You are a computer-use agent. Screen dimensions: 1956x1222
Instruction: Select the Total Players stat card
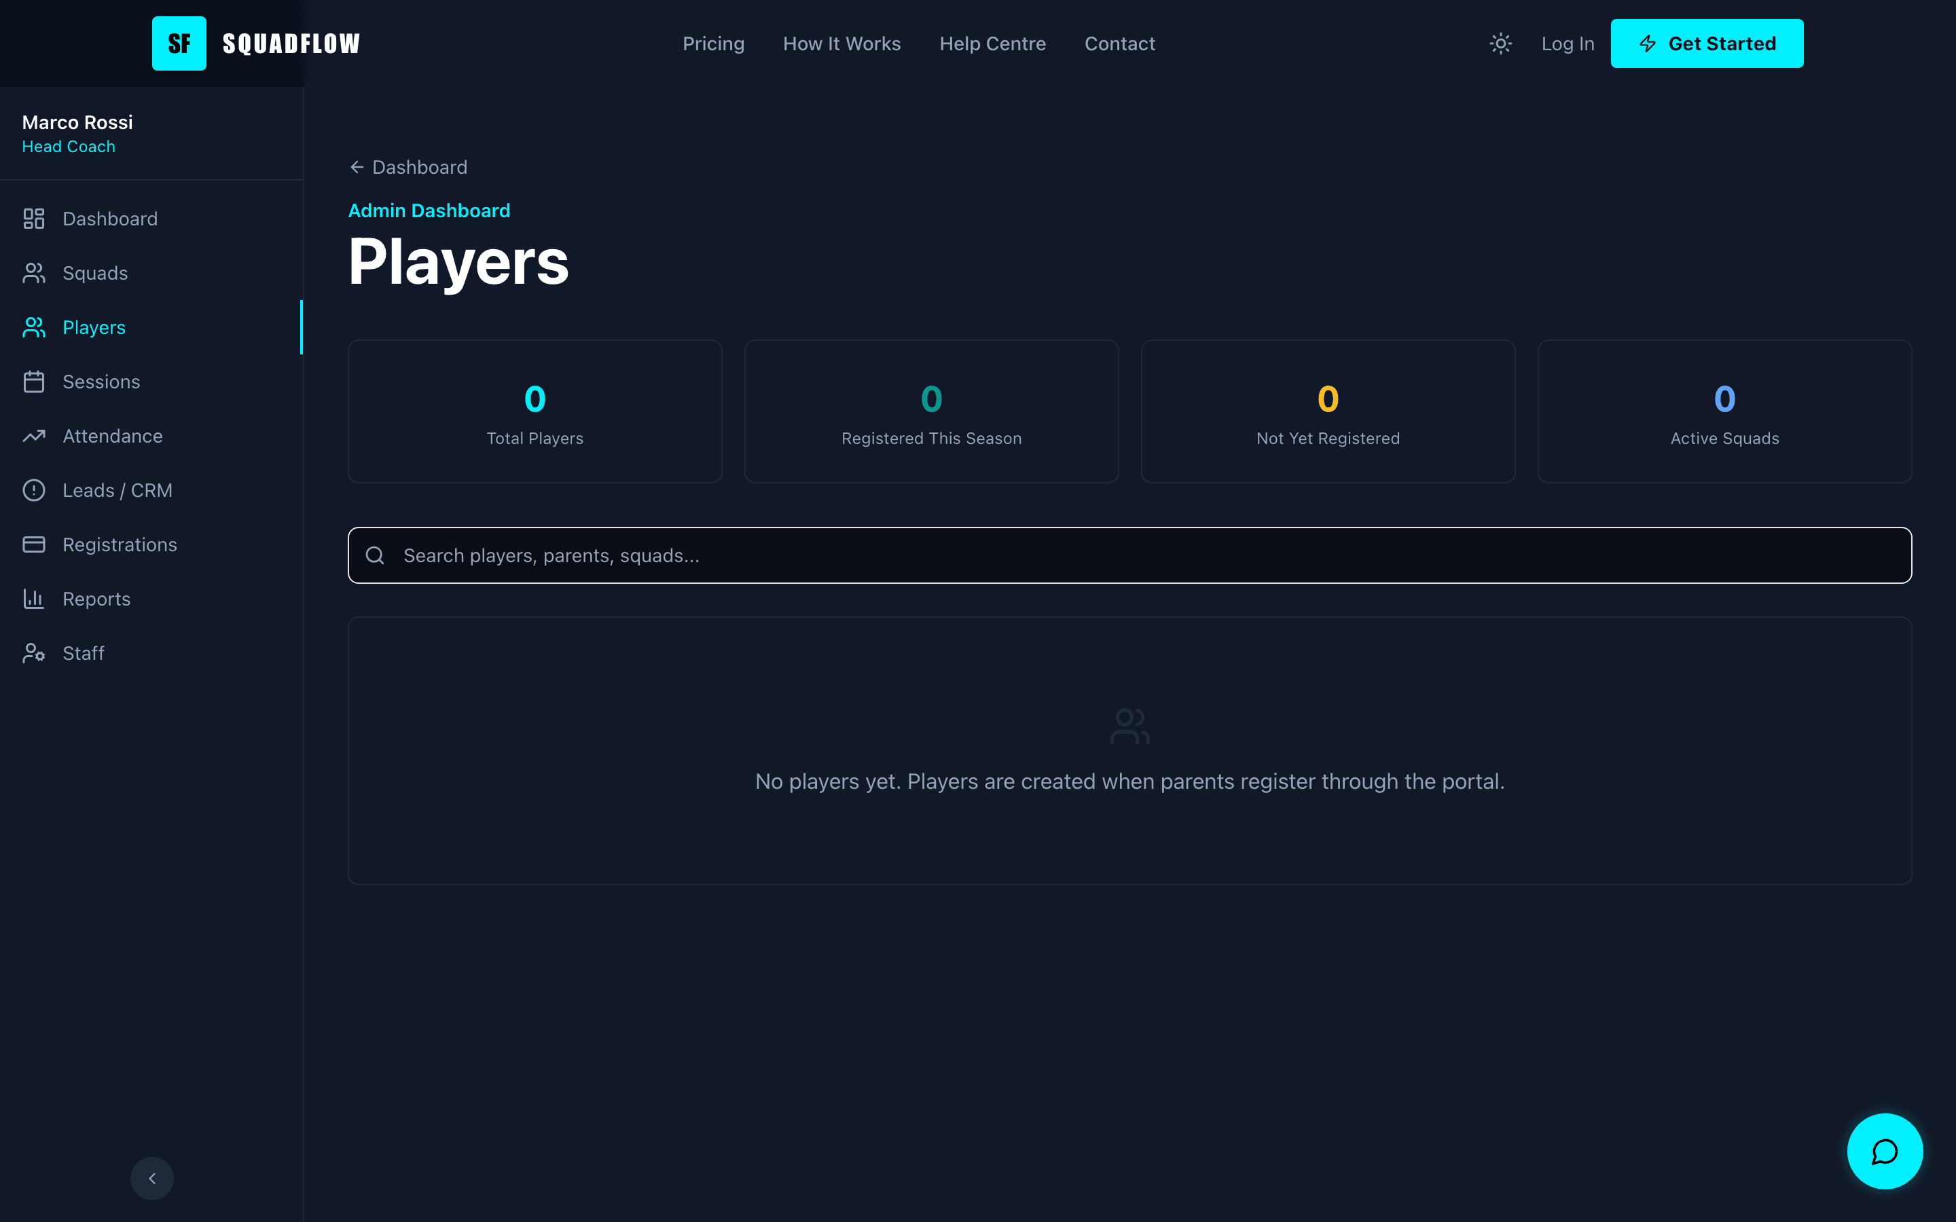click(x=535, y=411)
